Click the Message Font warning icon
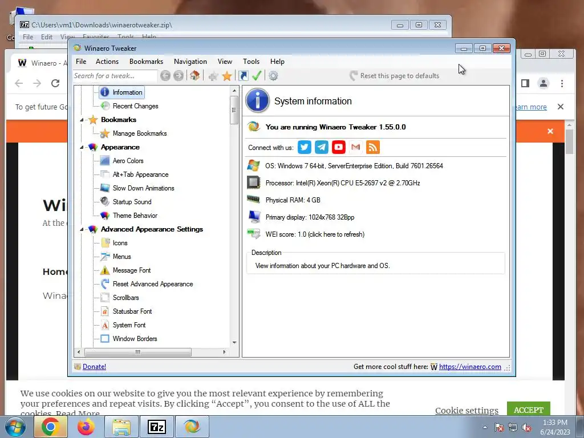 105,270
